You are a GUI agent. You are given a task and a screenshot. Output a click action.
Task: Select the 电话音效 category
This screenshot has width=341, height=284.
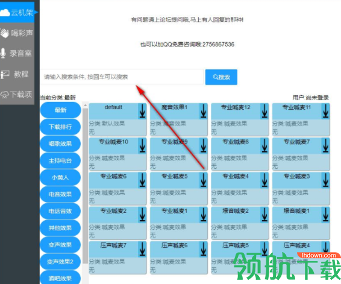[x=60, y=211]
